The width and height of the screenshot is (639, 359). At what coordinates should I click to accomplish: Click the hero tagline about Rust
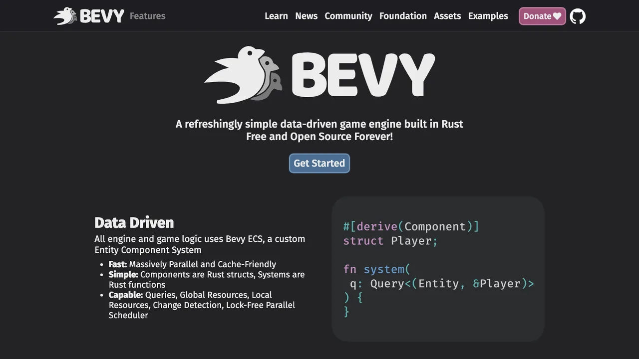(319, 124)
